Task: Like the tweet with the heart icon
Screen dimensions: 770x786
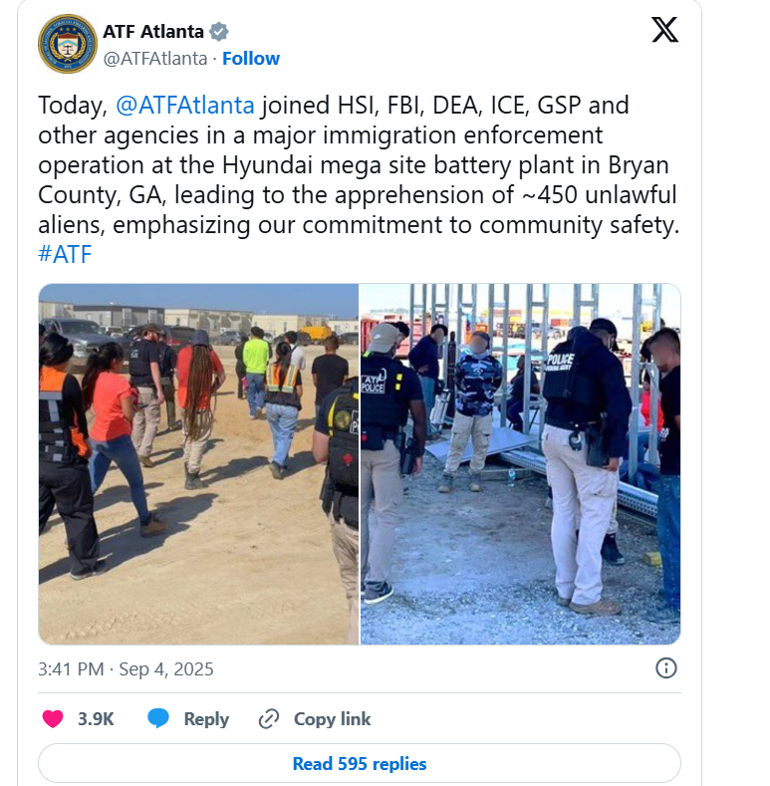Action: tap(53, 719)
